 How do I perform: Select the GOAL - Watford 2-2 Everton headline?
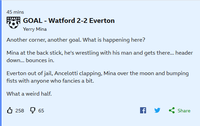pyautogui.click(x=69, y=20)
